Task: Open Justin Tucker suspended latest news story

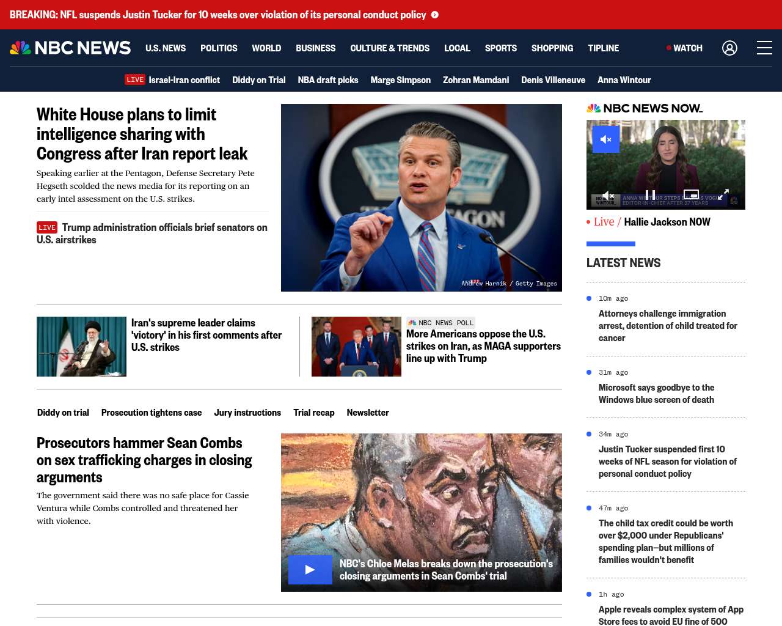Action: click(668, 462)
